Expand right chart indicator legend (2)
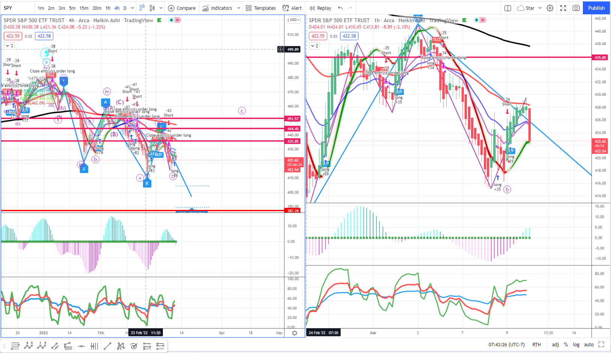 point(315,46)
